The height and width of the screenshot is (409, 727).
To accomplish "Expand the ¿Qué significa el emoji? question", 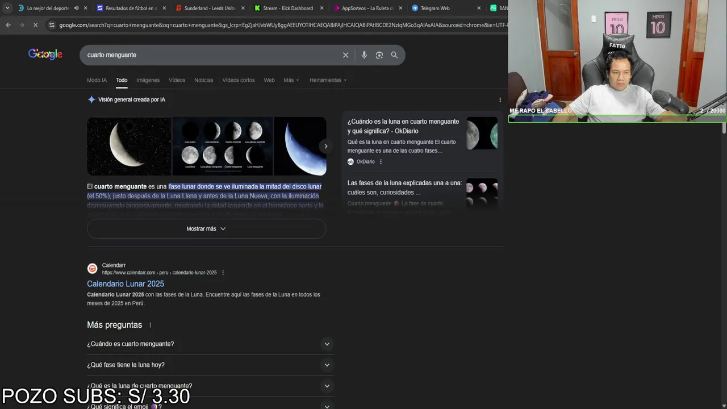I will click(x=210, y=406).
